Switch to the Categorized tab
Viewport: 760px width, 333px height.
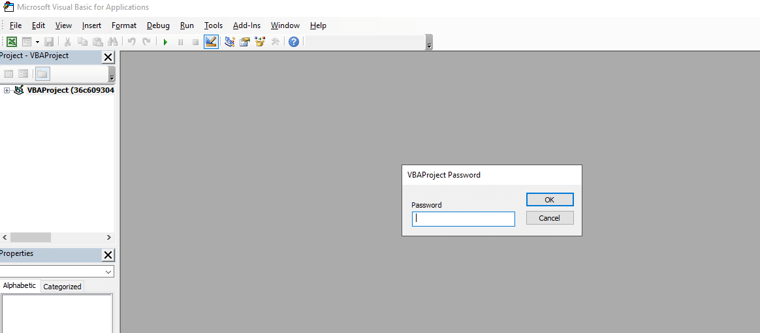(x=62, y=287)
